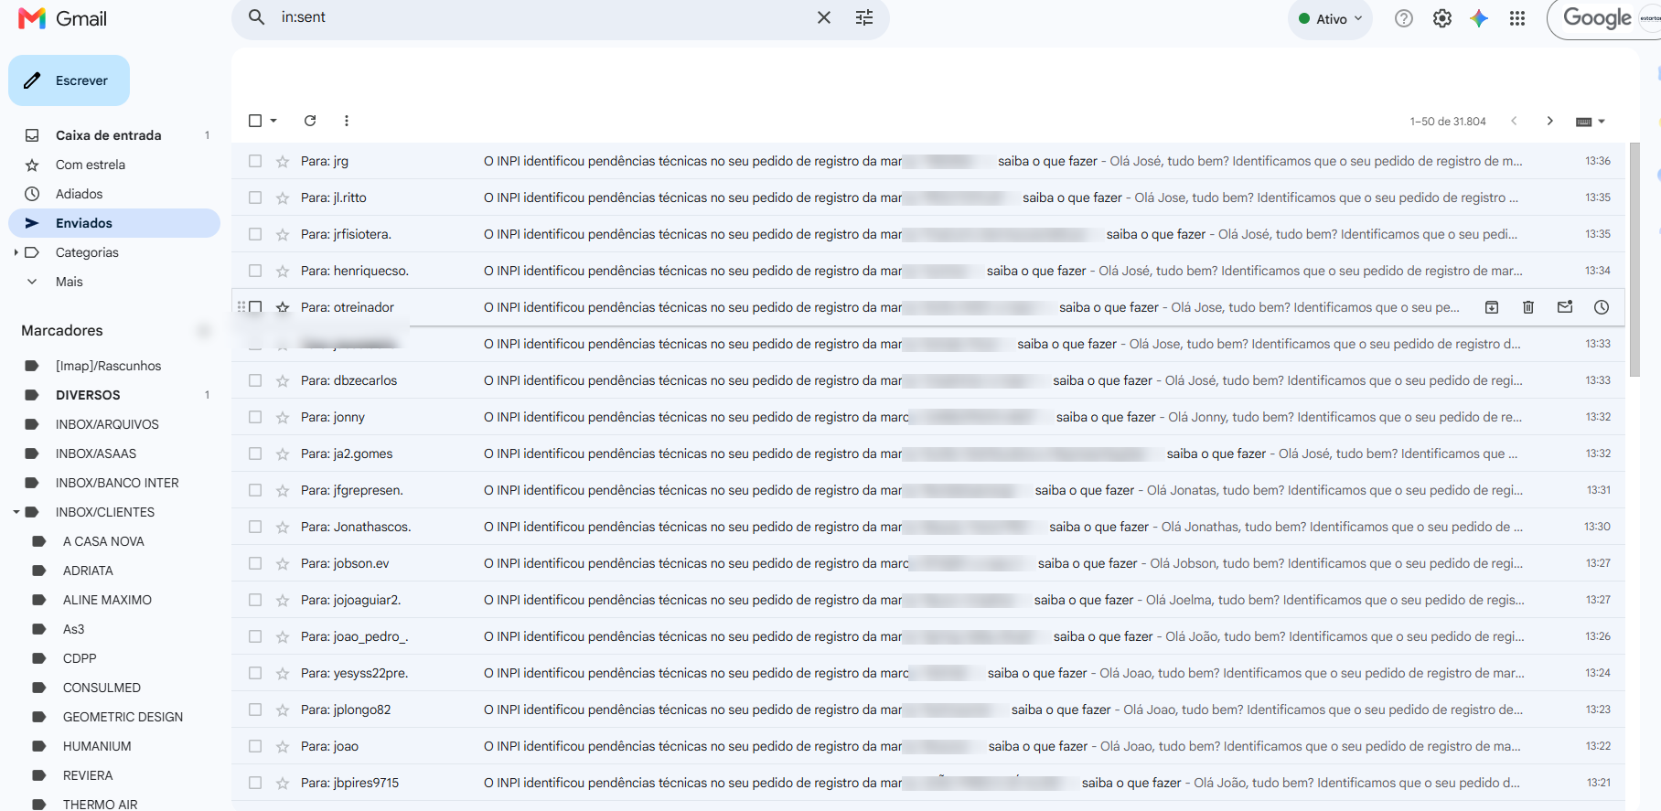The image size is (1661, 811).
Task: Open Categorias in the sidebar
Action: pos(87,252)
